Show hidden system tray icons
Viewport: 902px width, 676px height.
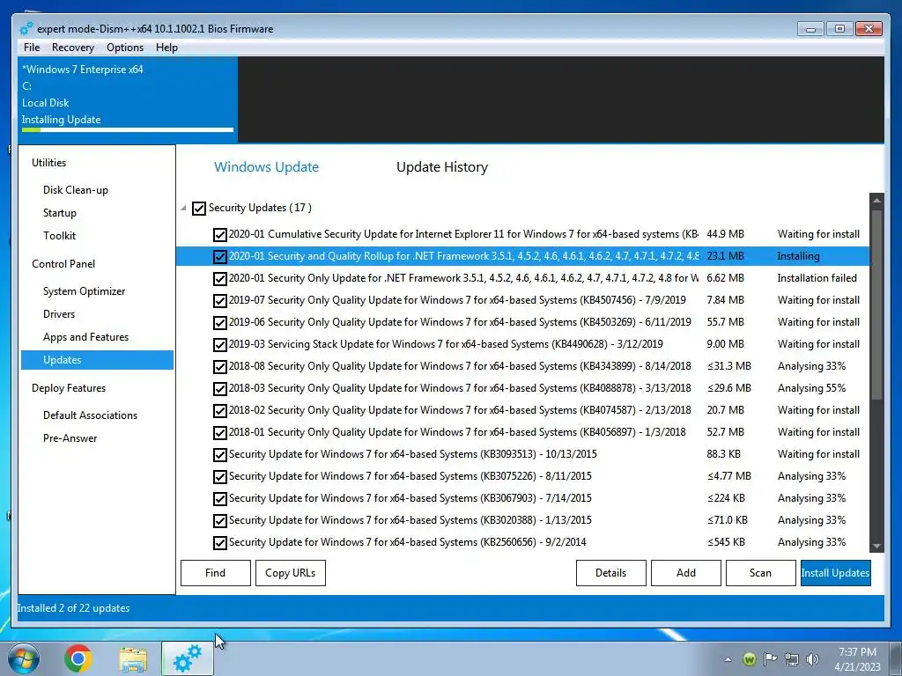tap(728, 659)
